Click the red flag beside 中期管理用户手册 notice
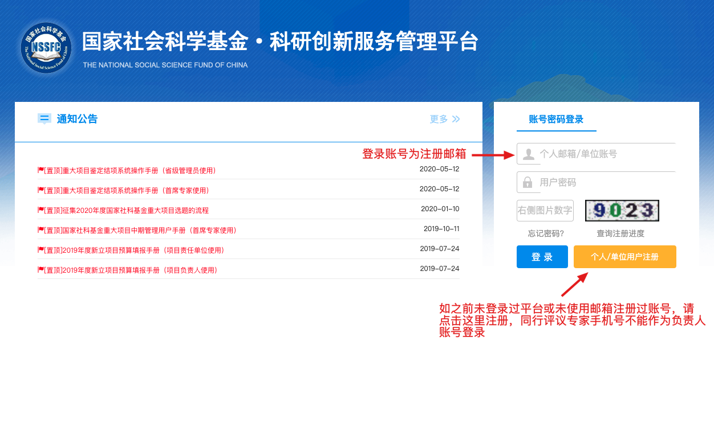Image resolution: width=714 pixels, height=423 pixels. coord(40,230)
